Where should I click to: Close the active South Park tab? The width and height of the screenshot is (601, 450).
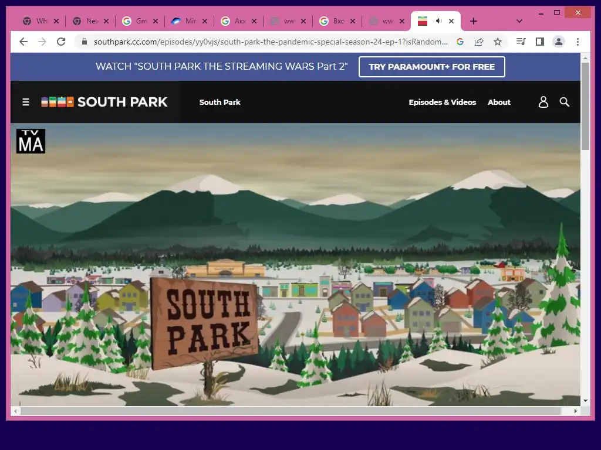click(x=451, y=21)
